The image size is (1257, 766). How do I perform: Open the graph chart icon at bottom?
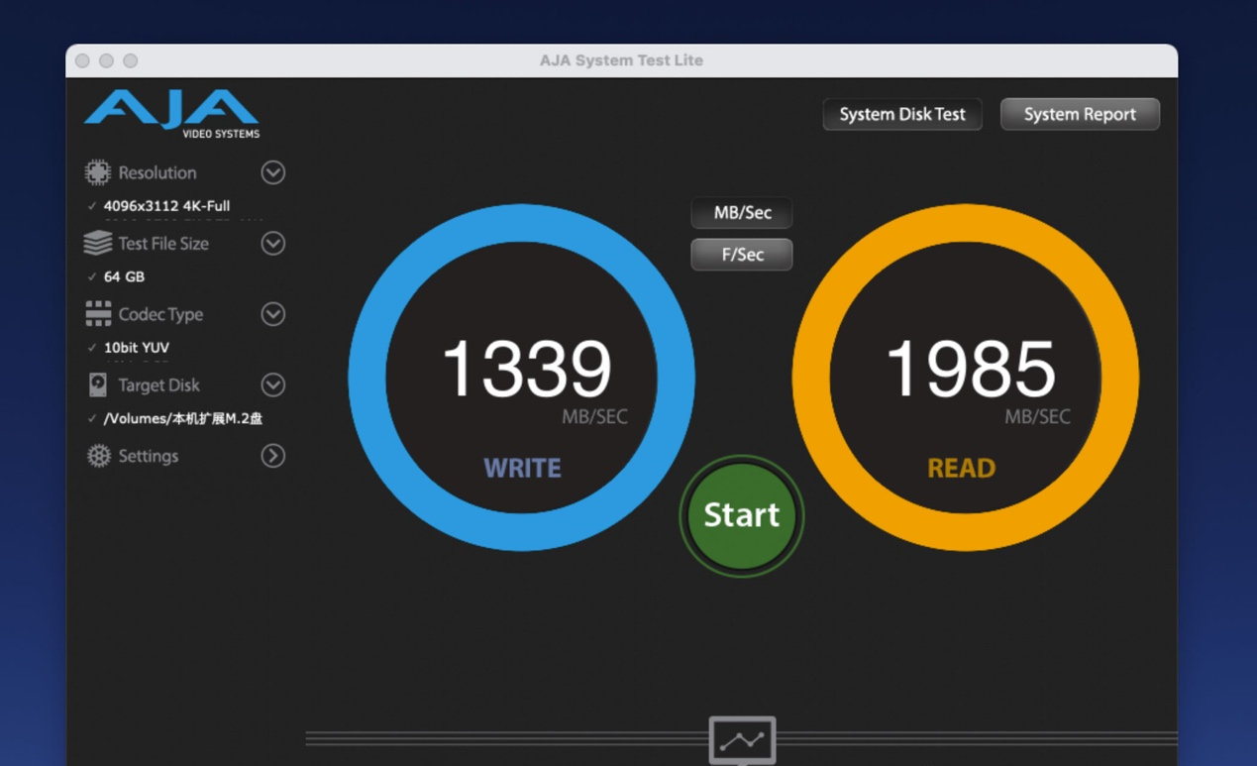742,740
